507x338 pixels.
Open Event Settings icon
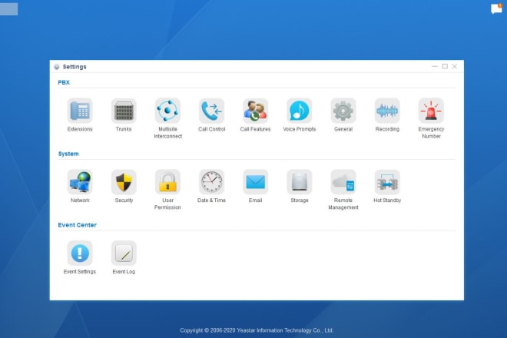80,253
